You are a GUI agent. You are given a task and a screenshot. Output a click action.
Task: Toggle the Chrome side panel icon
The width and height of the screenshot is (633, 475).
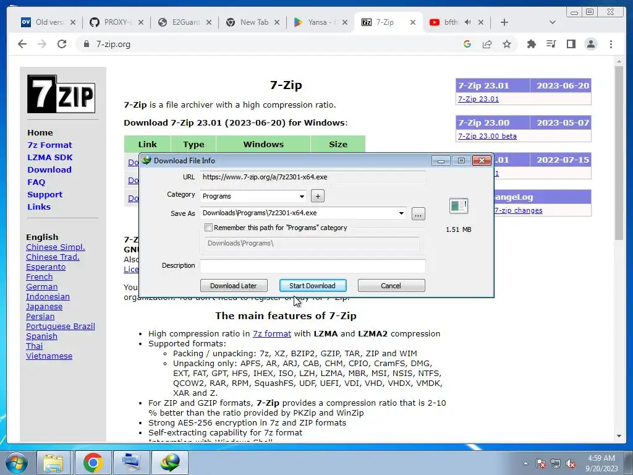point(571,44)
